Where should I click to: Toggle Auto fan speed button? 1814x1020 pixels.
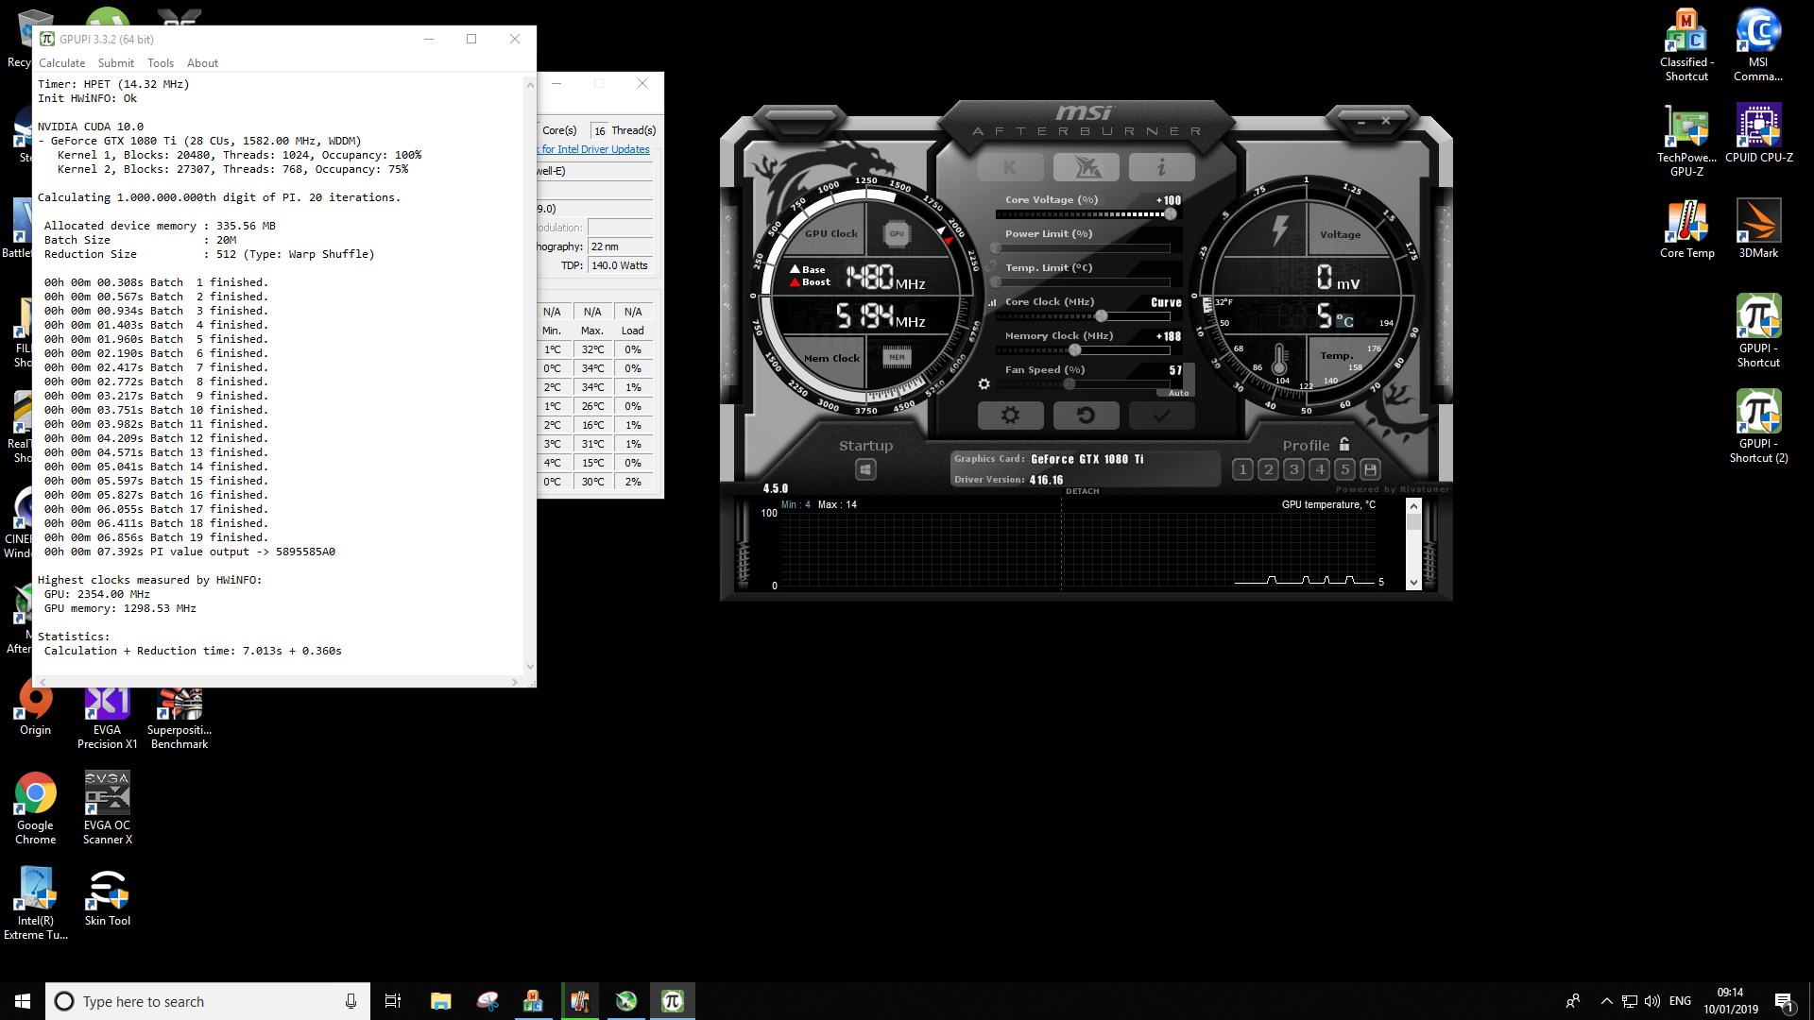[1178, 393]
